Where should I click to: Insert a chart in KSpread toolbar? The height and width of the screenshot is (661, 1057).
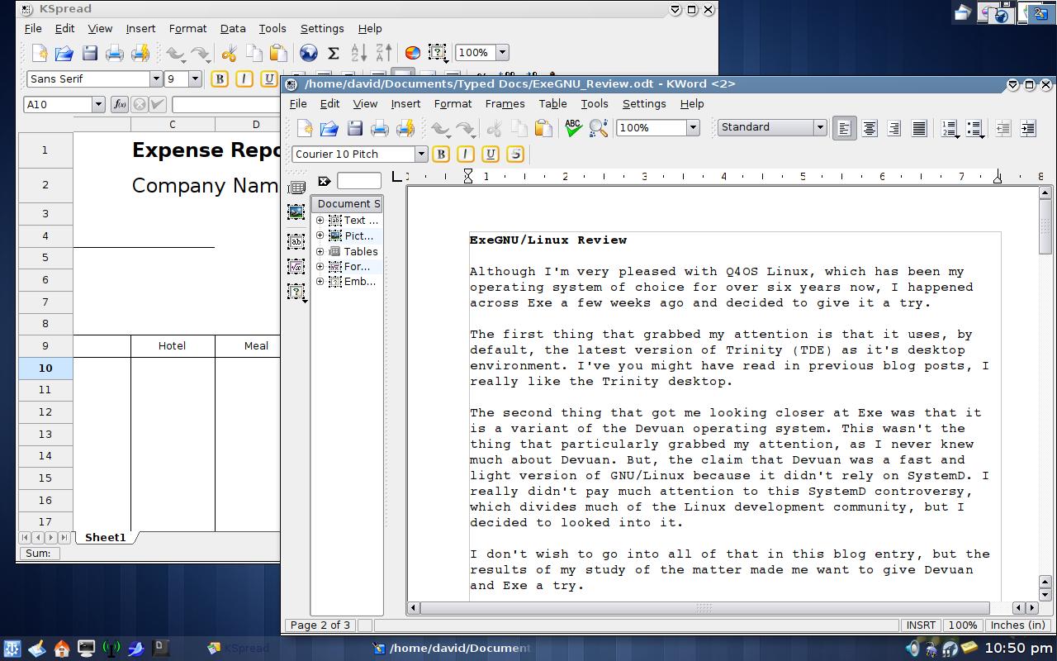[413, 53]
